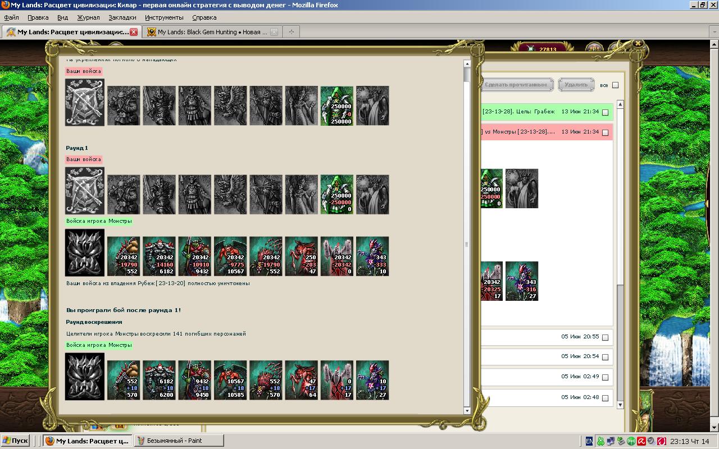Image resolution: width=719 pixels, height=449 pixels.
Task: Open a new Firefox tab
Action: 291,32
